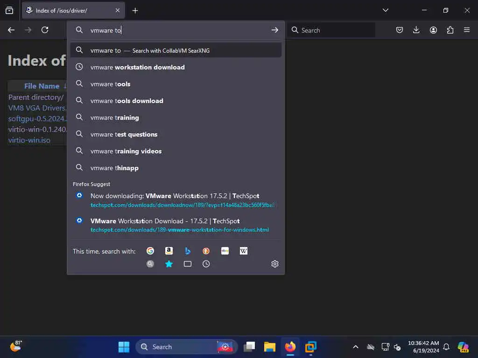Close the Index of /isos/driver/ tab
478x358 pixels.
pyautogui.click(x=118, y=10)
